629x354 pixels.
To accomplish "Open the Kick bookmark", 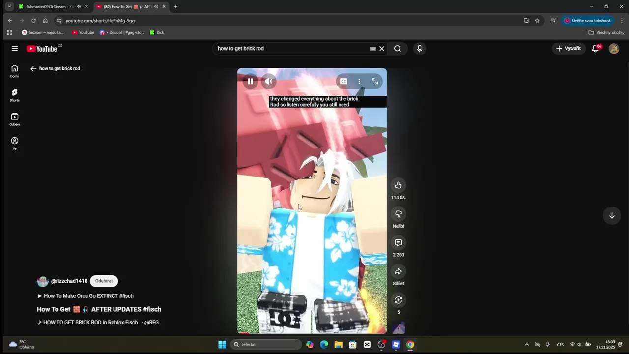I will pyautogui.click(x=157, y=33).
